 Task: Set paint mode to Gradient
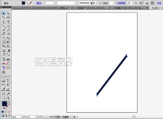pos(6,112)
